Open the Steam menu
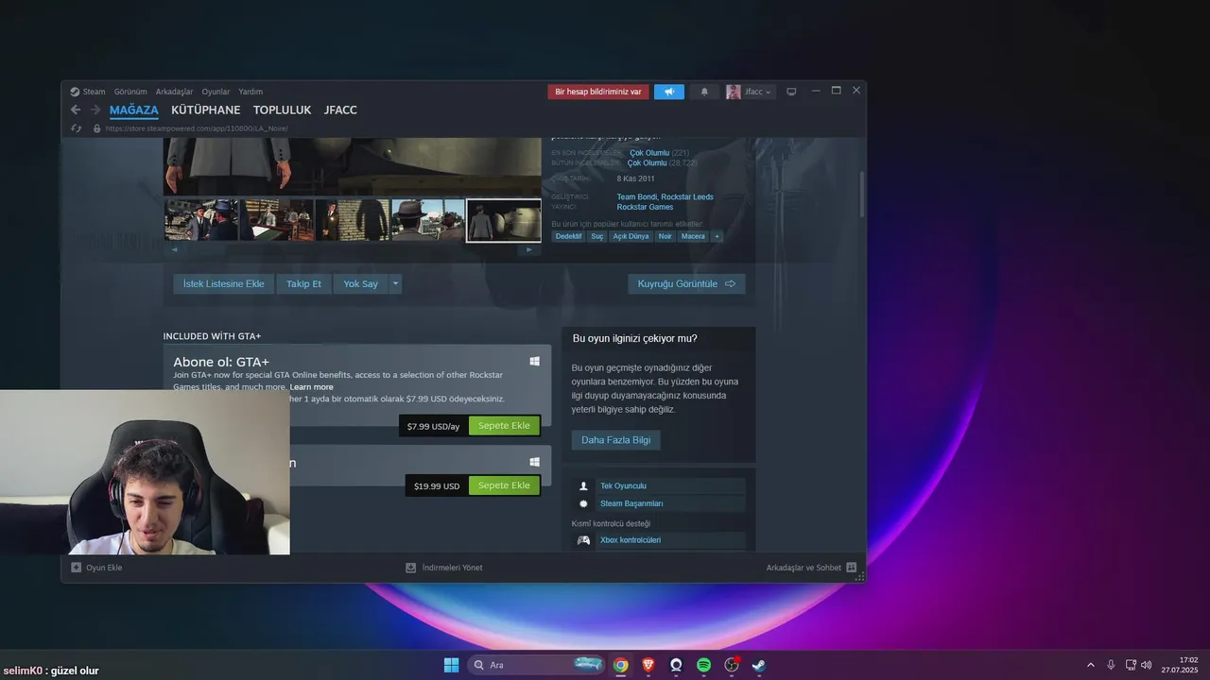The image size is (1210, 680). coord(94,92)
